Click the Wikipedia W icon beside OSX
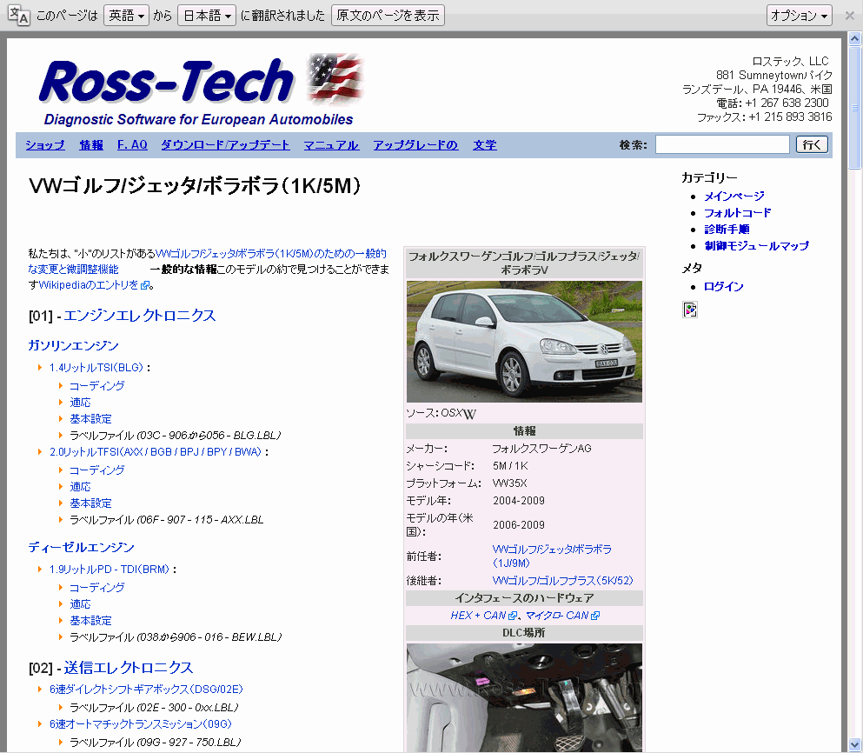863x753 pixels. coord(469,414)
